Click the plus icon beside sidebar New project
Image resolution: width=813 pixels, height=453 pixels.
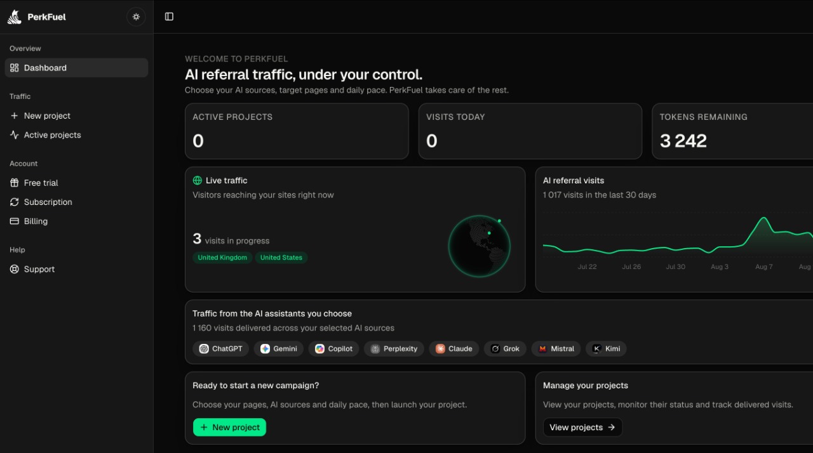click(x=15, y=115)
